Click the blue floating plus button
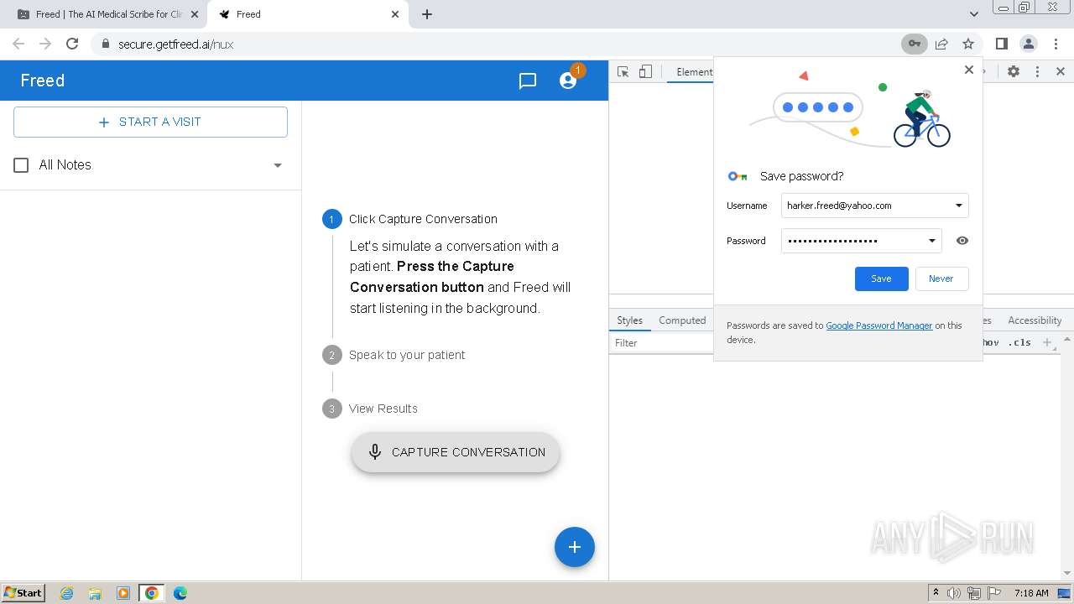 coord(575,547)
